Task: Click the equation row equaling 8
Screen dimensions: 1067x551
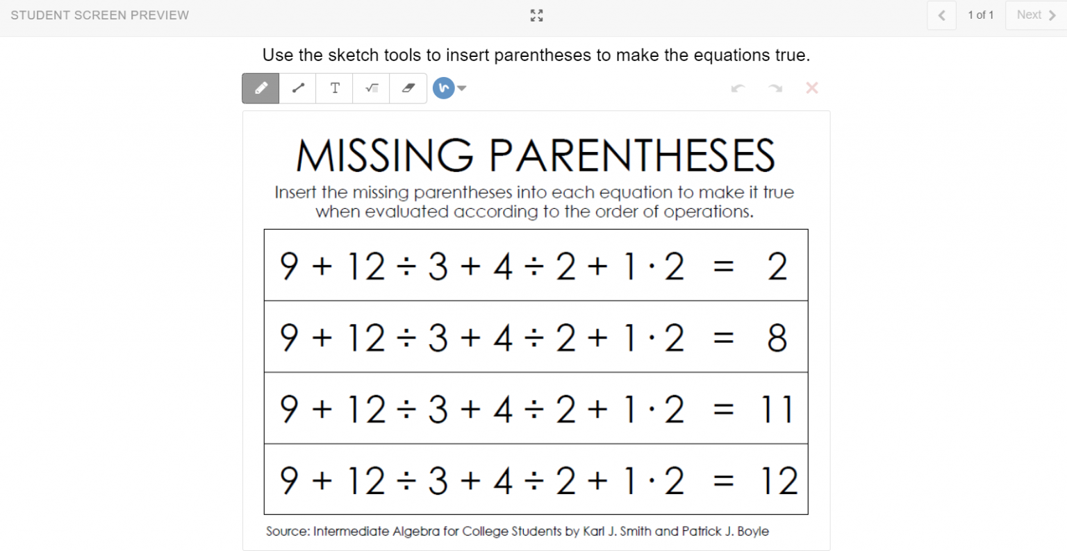Action: (x=536, y=337)
